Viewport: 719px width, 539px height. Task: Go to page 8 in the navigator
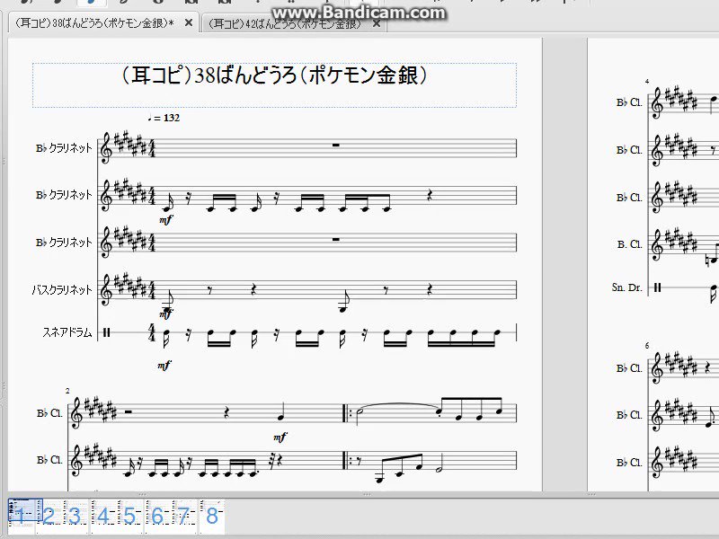coord(211,516)
